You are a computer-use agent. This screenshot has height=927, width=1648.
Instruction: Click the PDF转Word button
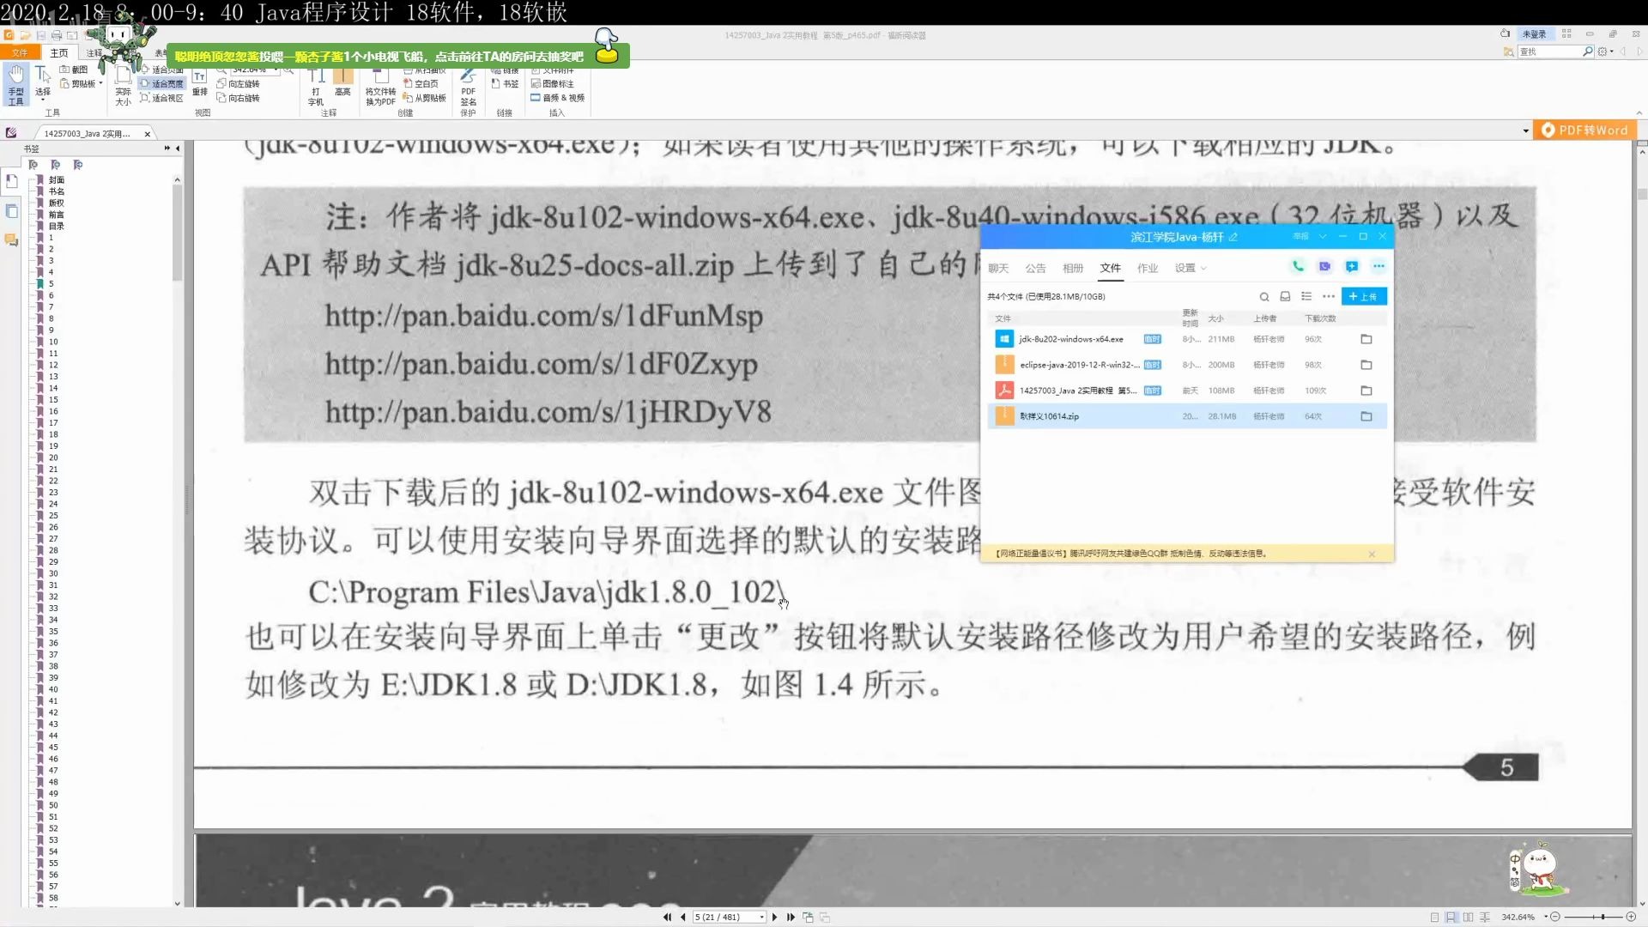1585,130
